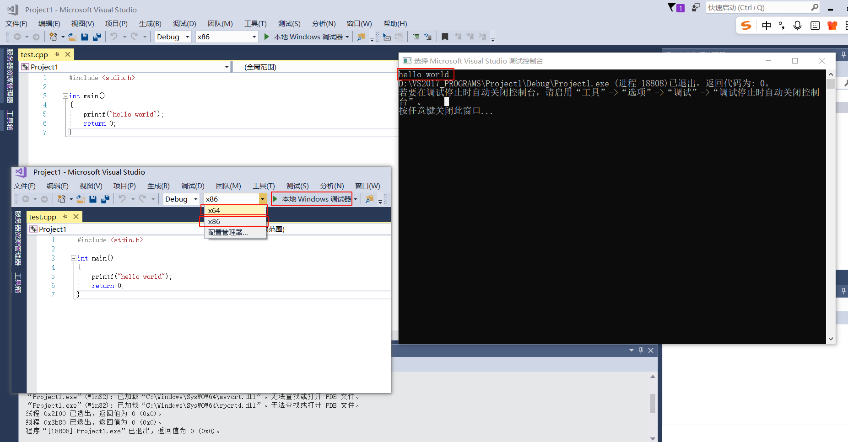The image size is (848, 442).
Task: Start the 本地 Windows 调试器 in top toolbar
Action: click(303, 37)
